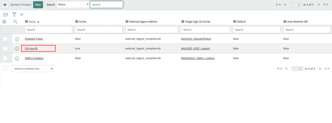Open MultiSSOv2_SAML2_custom script link
The image size is (332, 123).
coord(198,58)
